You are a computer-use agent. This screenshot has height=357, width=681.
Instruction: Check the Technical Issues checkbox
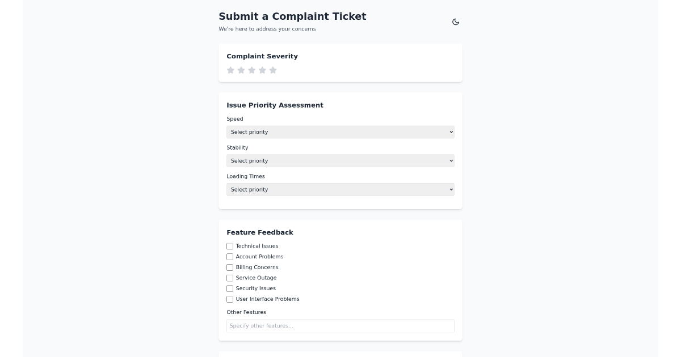230,246
